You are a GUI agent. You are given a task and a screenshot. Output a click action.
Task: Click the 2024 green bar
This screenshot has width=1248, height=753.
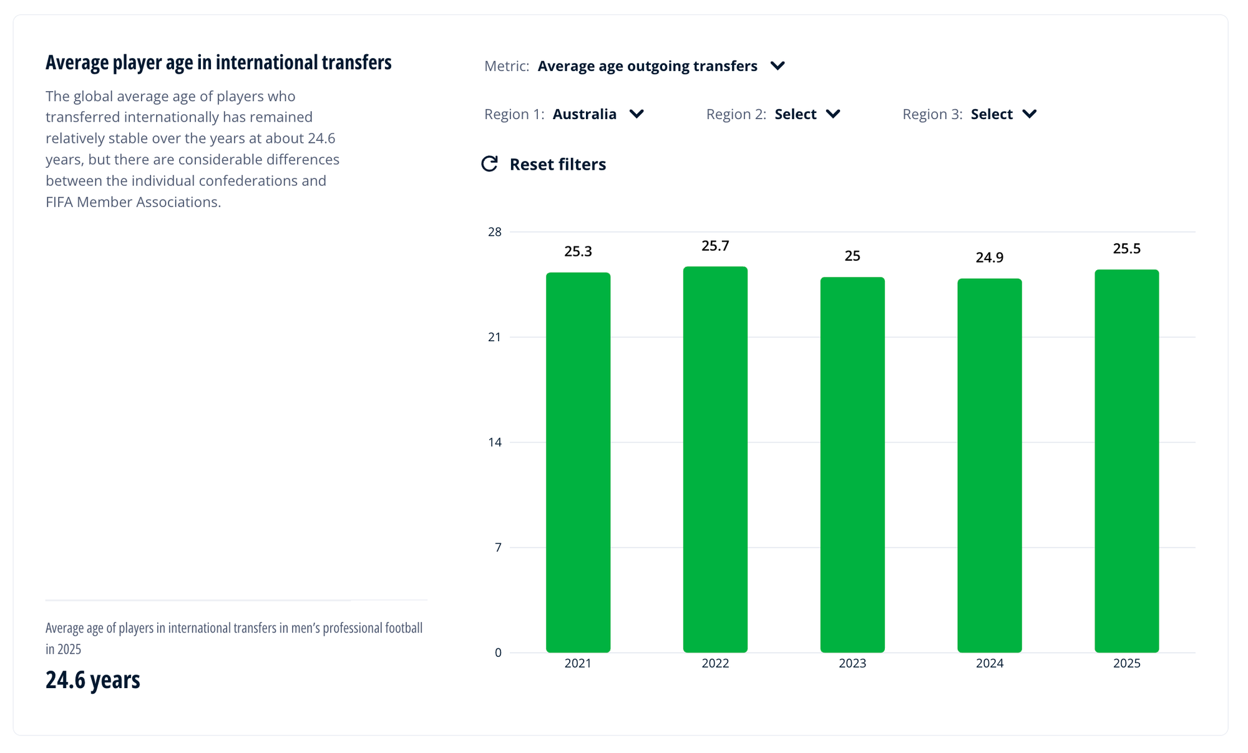point(990,465)
